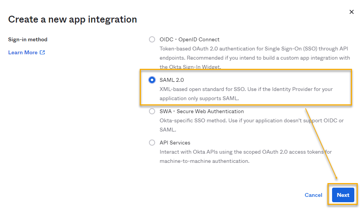The height and width of the screenshot is (211, 362).
Task: Click the Okta-specific SSO method description
Action: (x=251, y=125)
